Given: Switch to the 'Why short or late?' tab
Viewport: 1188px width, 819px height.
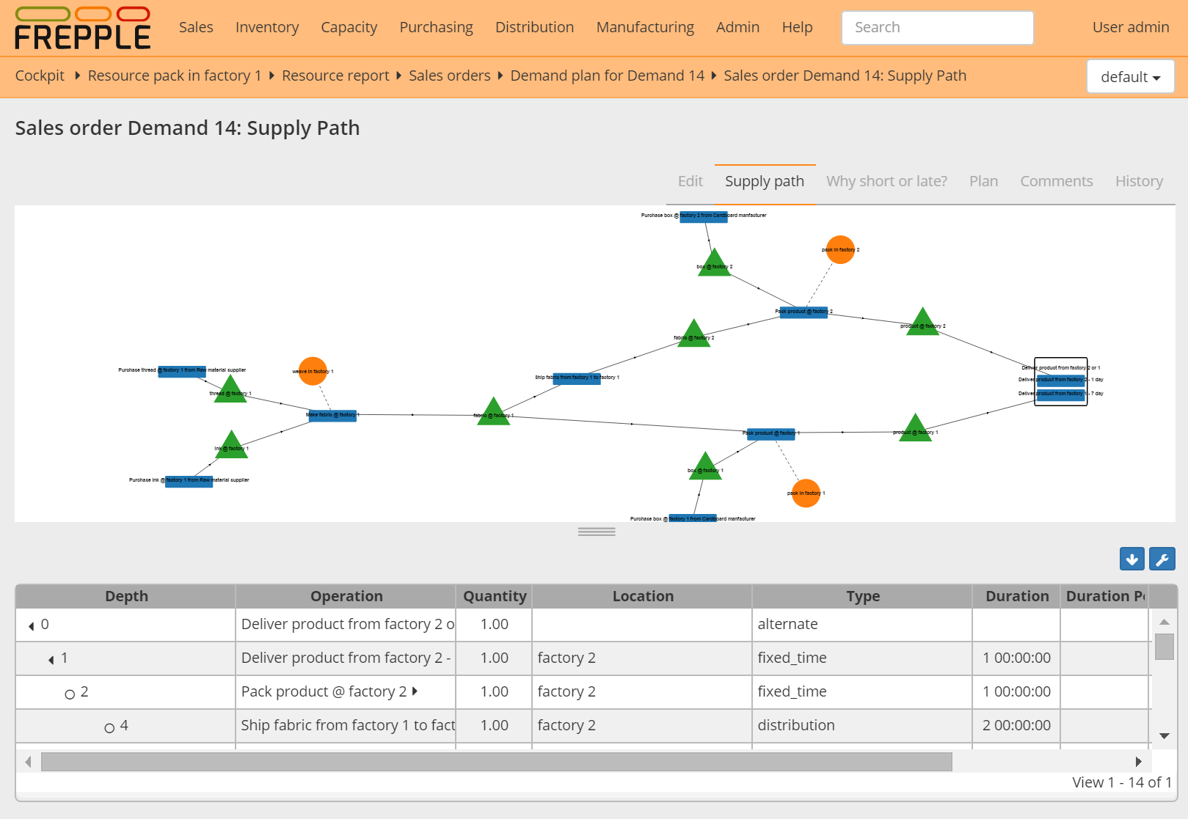Looking at the screenshot, I should (x=886, y=181).
